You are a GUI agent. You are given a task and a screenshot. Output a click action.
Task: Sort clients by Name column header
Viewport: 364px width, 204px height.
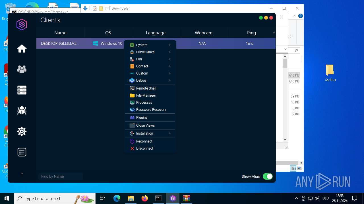pos(60,33)
